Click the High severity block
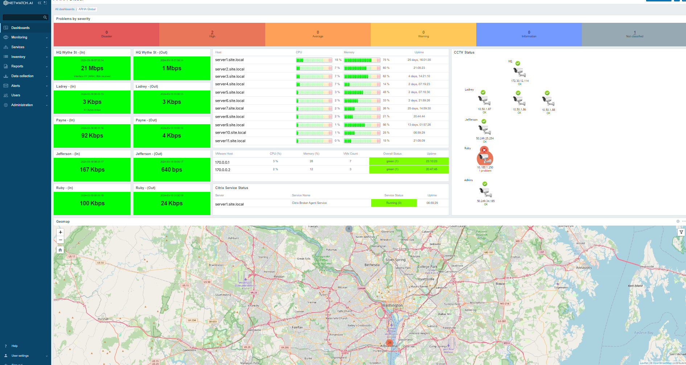 (212, 34)
